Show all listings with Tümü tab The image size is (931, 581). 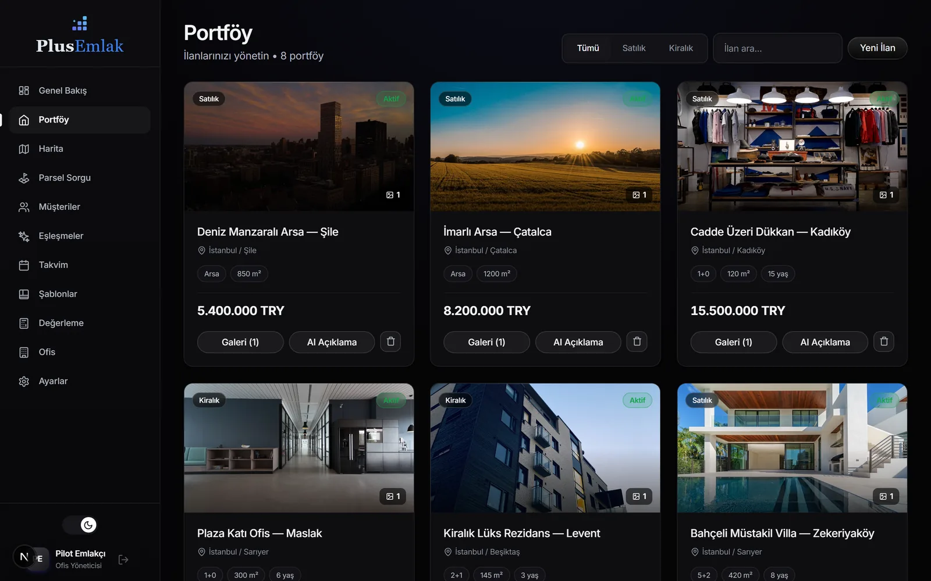click(x=588, y=48)
